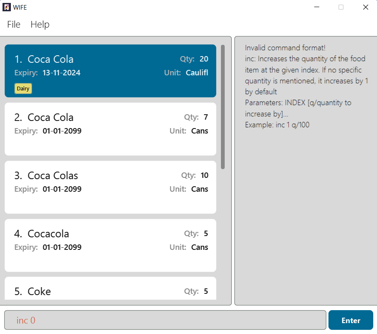The image size is (377, 334).
Task: Select the Dairy tag on item 1
Action: 23,88
